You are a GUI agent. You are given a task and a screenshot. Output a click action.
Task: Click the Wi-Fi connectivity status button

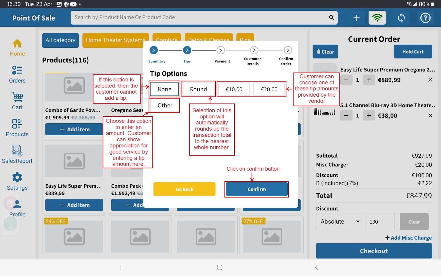tap(377, 18)
